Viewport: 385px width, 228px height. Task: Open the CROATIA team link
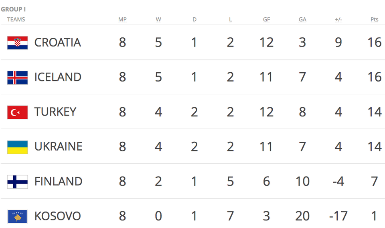(x=57, y=43)
